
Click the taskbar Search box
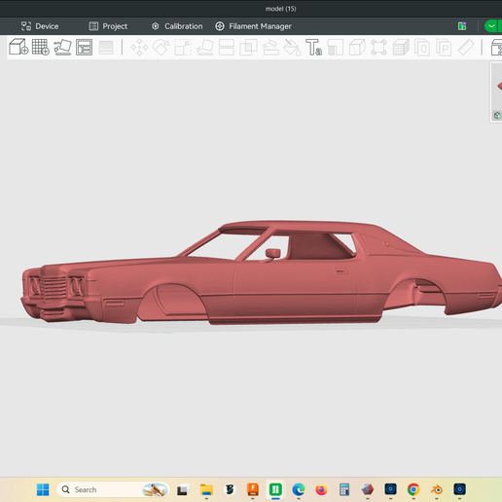click(113, 489)
